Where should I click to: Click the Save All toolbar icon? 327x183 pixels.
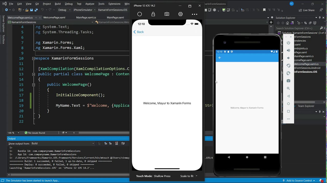click(36, 10)
